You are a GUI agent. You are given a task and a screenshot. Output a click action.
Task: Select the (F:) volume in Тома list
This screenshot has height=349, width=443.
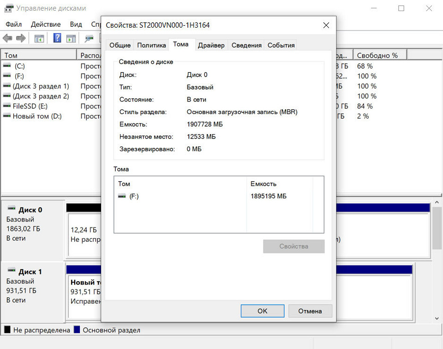[134, 196]
